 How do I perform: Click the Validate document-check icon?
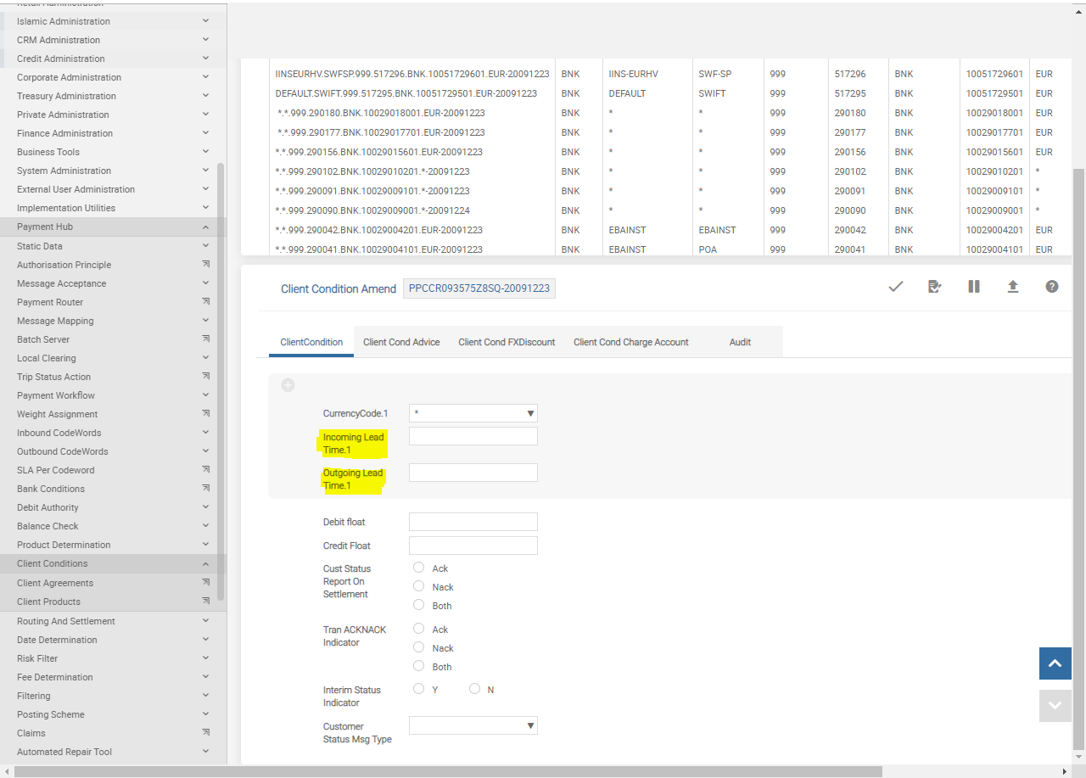click(x=934, y=287)
